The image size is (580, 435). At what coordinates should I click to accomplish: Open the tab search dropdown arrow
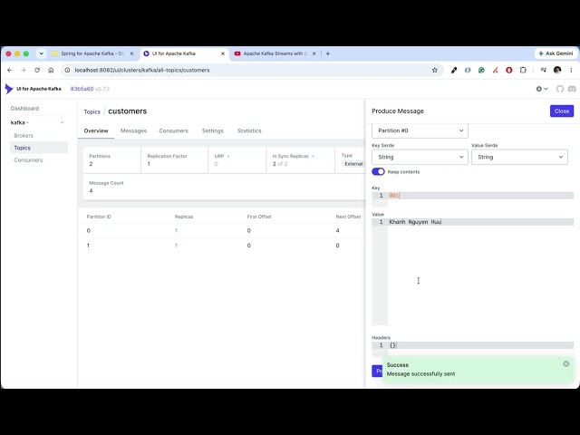(41, 53)
